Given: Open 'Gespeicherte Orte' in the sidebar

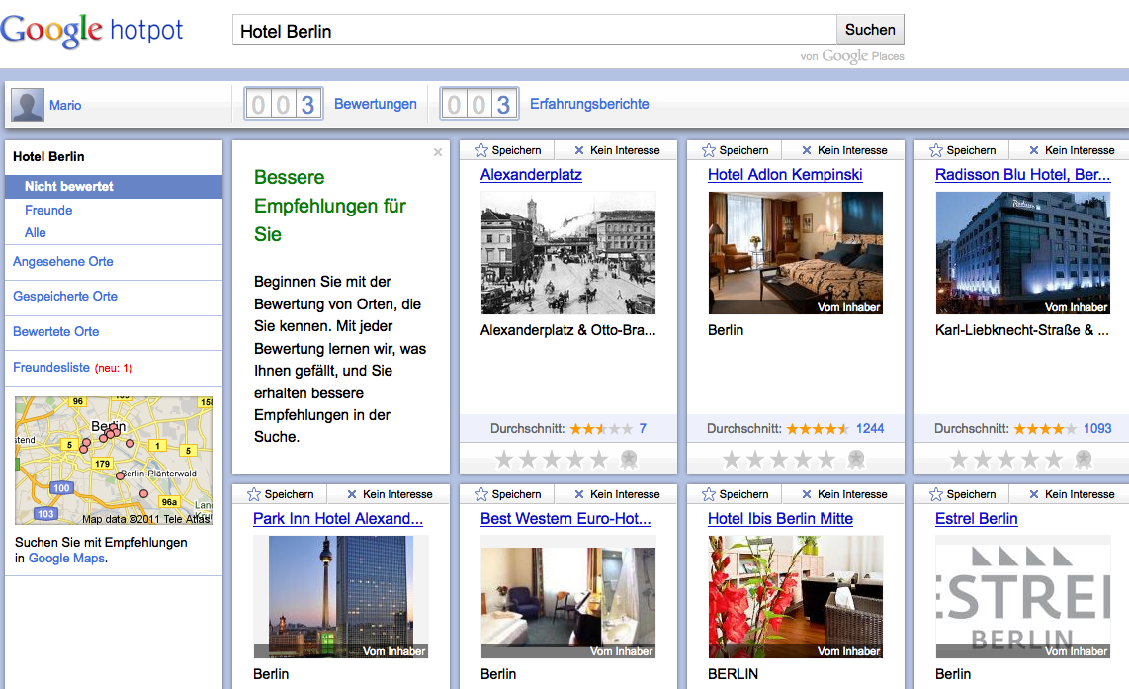Looking at the screenshot, I should 65,297.
